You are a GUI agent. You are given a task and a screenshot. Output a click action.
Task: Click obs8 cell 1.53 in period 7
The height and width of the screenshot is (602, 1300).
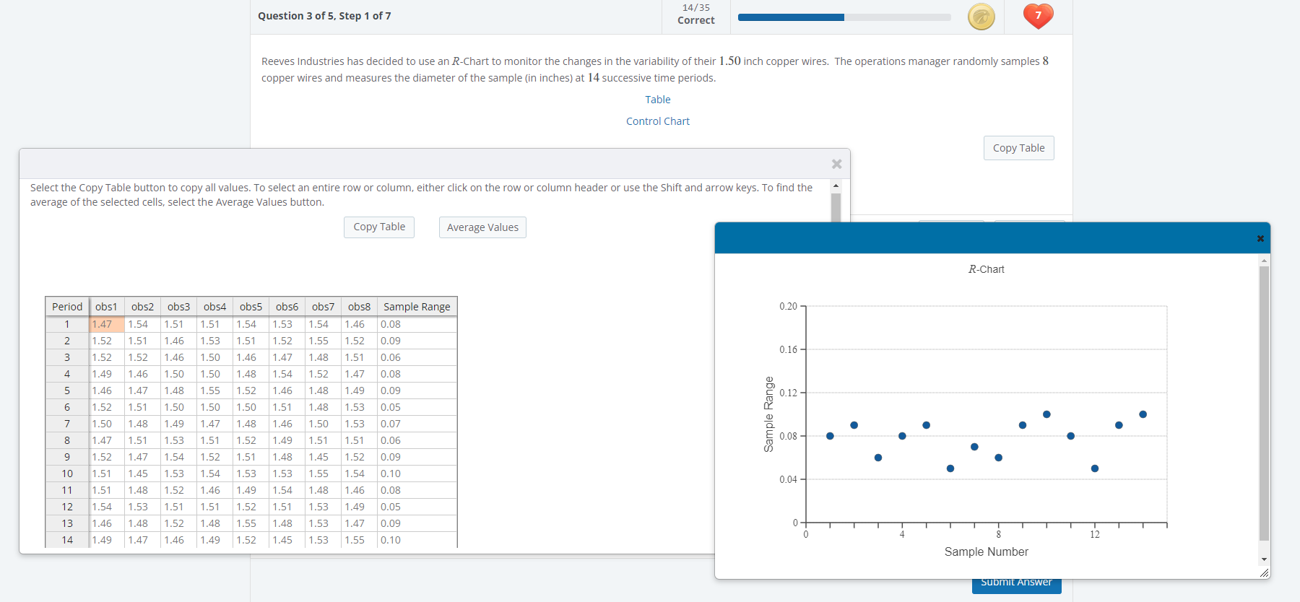(359, 424)
